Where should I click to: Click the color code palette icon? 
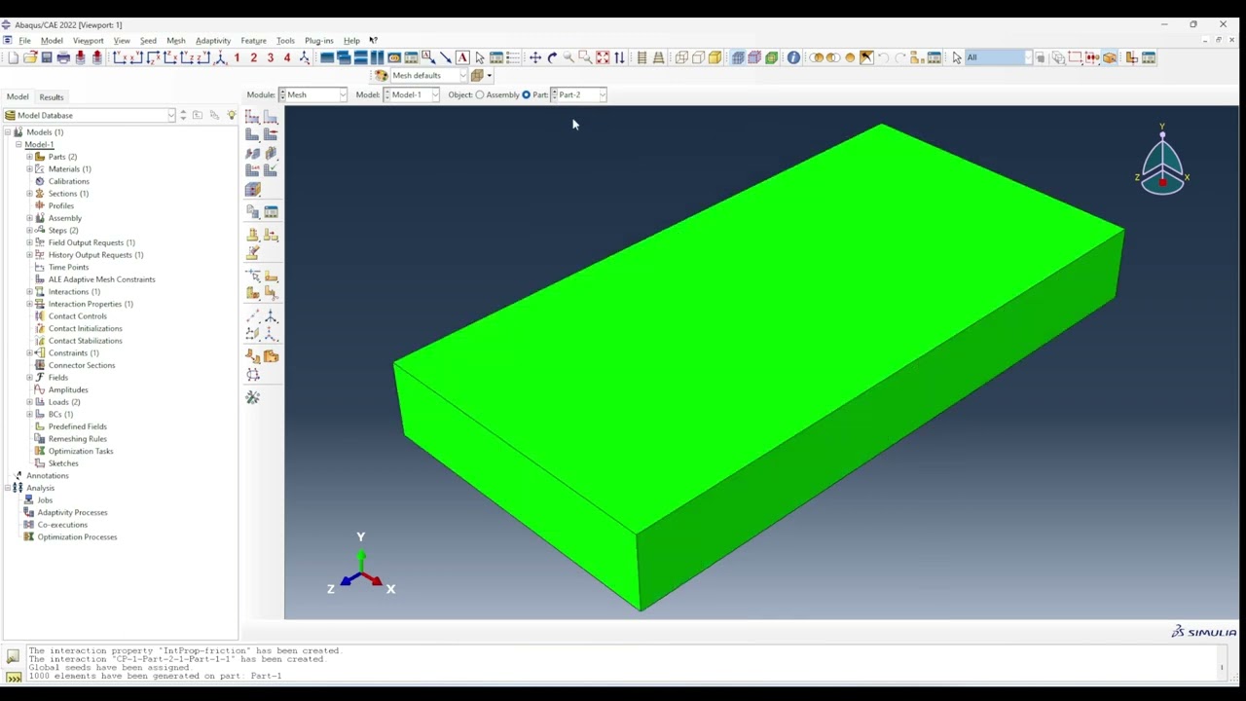click(x=381, y=75)
